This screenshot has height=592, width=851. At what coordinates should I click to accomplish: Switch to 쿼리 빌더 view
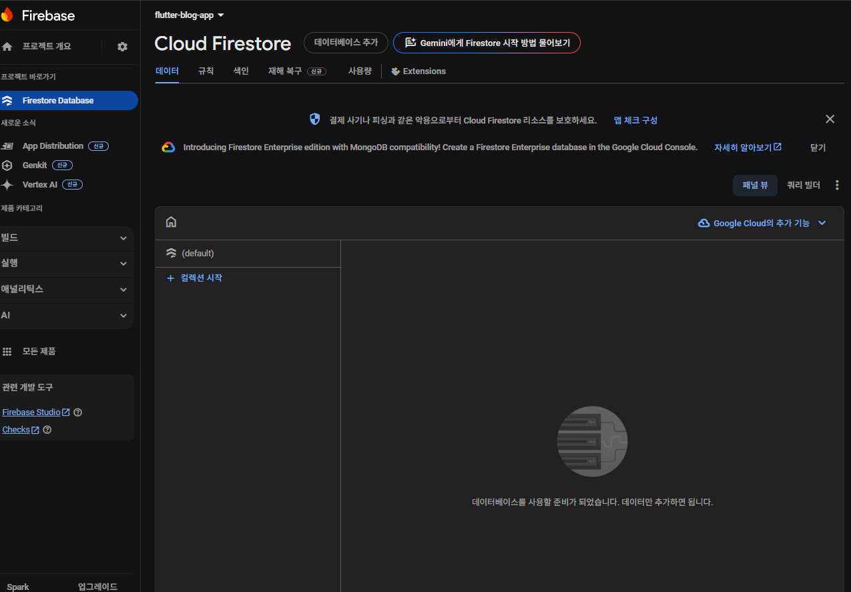tap(803, 186)
